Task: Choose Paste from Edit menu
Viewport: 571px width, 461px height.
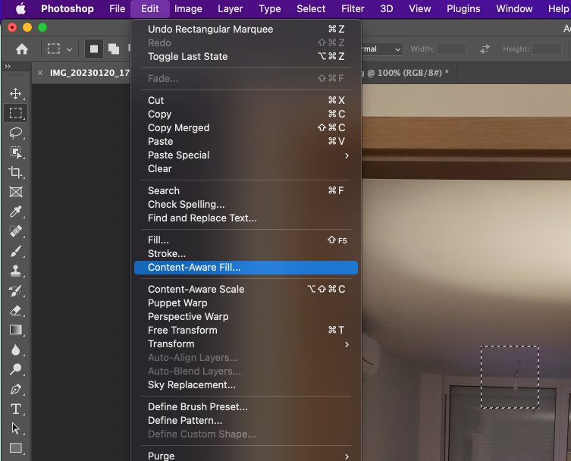Action: (x=246, y=141)
